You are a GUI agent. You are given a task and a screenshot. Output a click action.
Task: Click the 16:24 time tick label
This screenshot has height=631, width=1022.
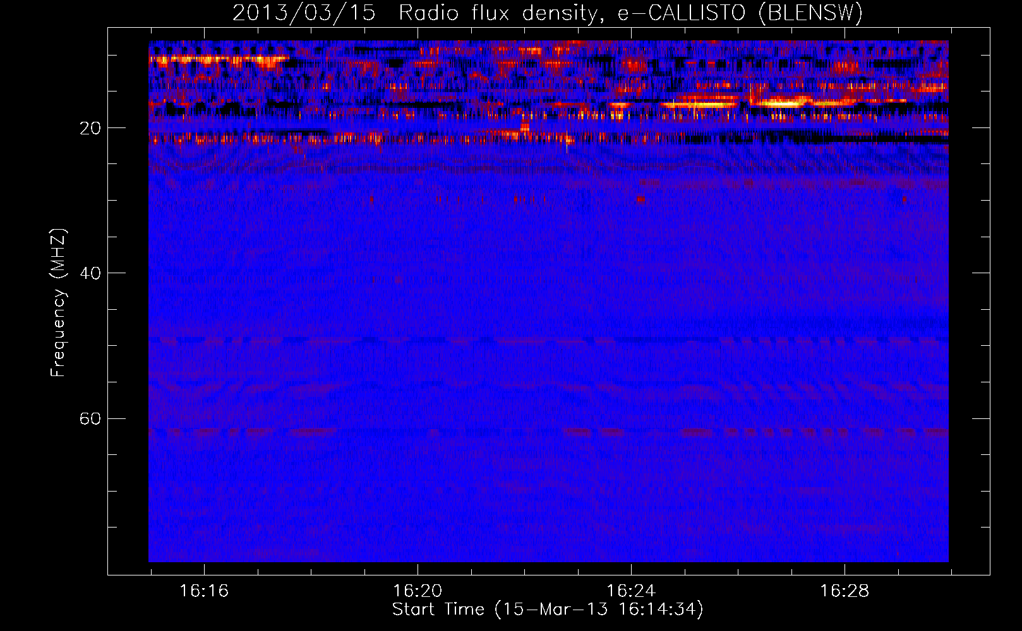(631, 591)
